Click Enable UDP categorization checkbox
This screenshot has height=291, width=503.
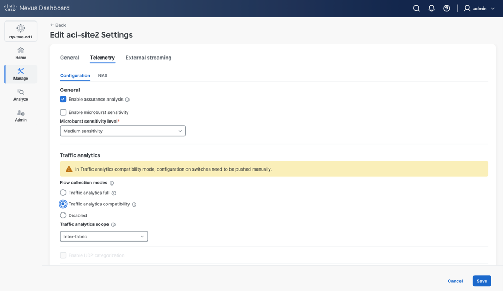pyautogui.click(x=63, y=255)
